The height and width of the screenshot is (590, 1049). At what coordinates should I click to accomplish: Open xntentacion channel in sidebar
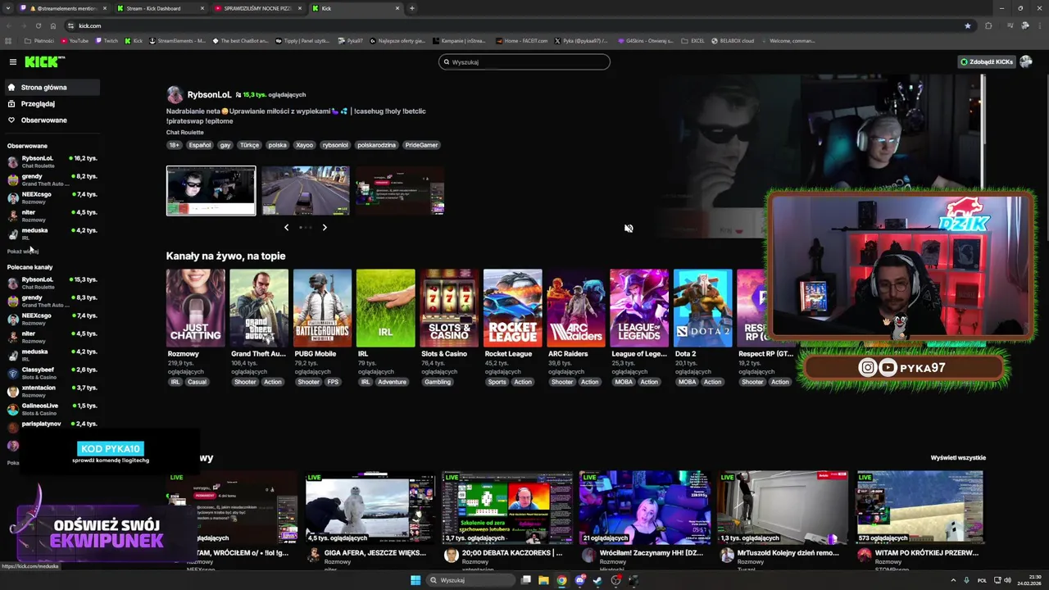[51, 391]
